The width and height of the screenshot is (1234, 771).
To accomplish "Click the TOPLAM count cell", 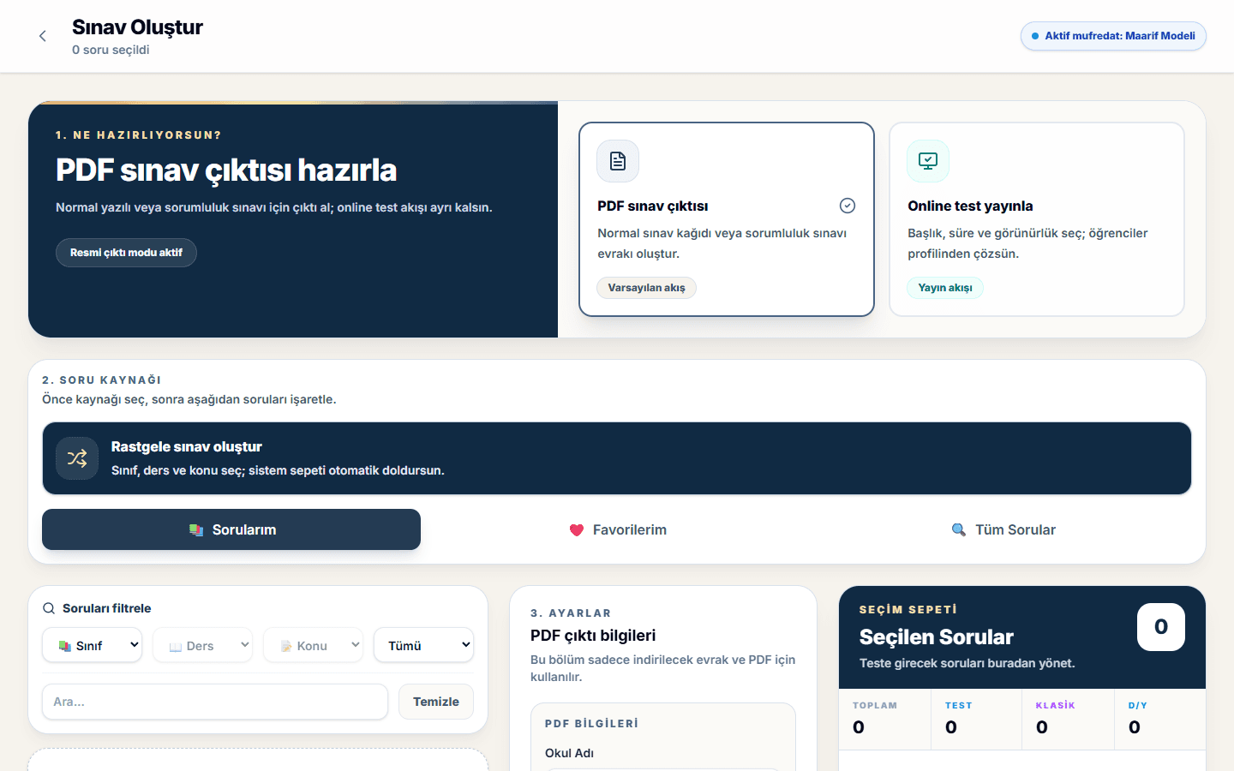I will click(x=885, y=719).
